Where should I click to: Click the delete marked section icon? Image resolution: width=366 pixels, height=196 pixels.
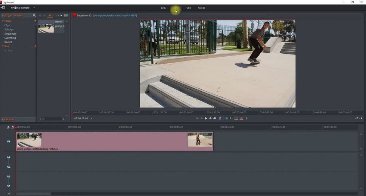(x=241, y=118)
